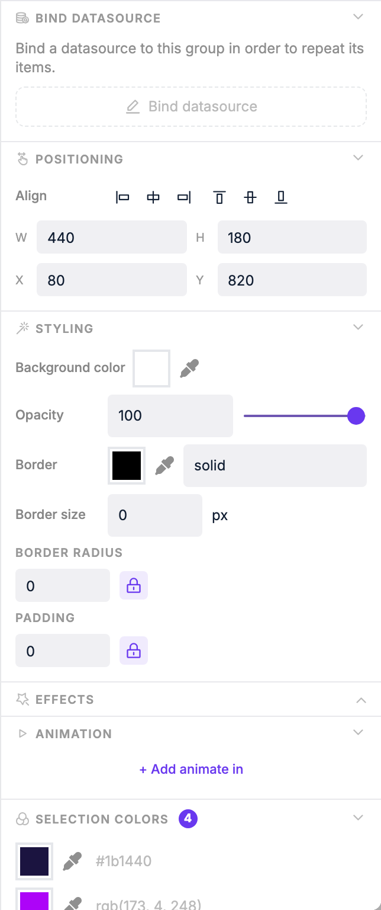Click the Add animate in link
The image size is (381, 910).
(x=190, y=768)
